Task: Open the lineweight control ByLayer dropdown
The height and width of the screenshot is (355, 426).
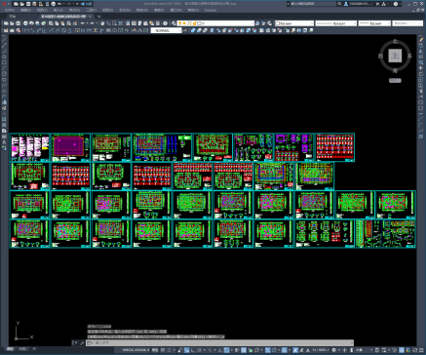Action: coord(374,23)
